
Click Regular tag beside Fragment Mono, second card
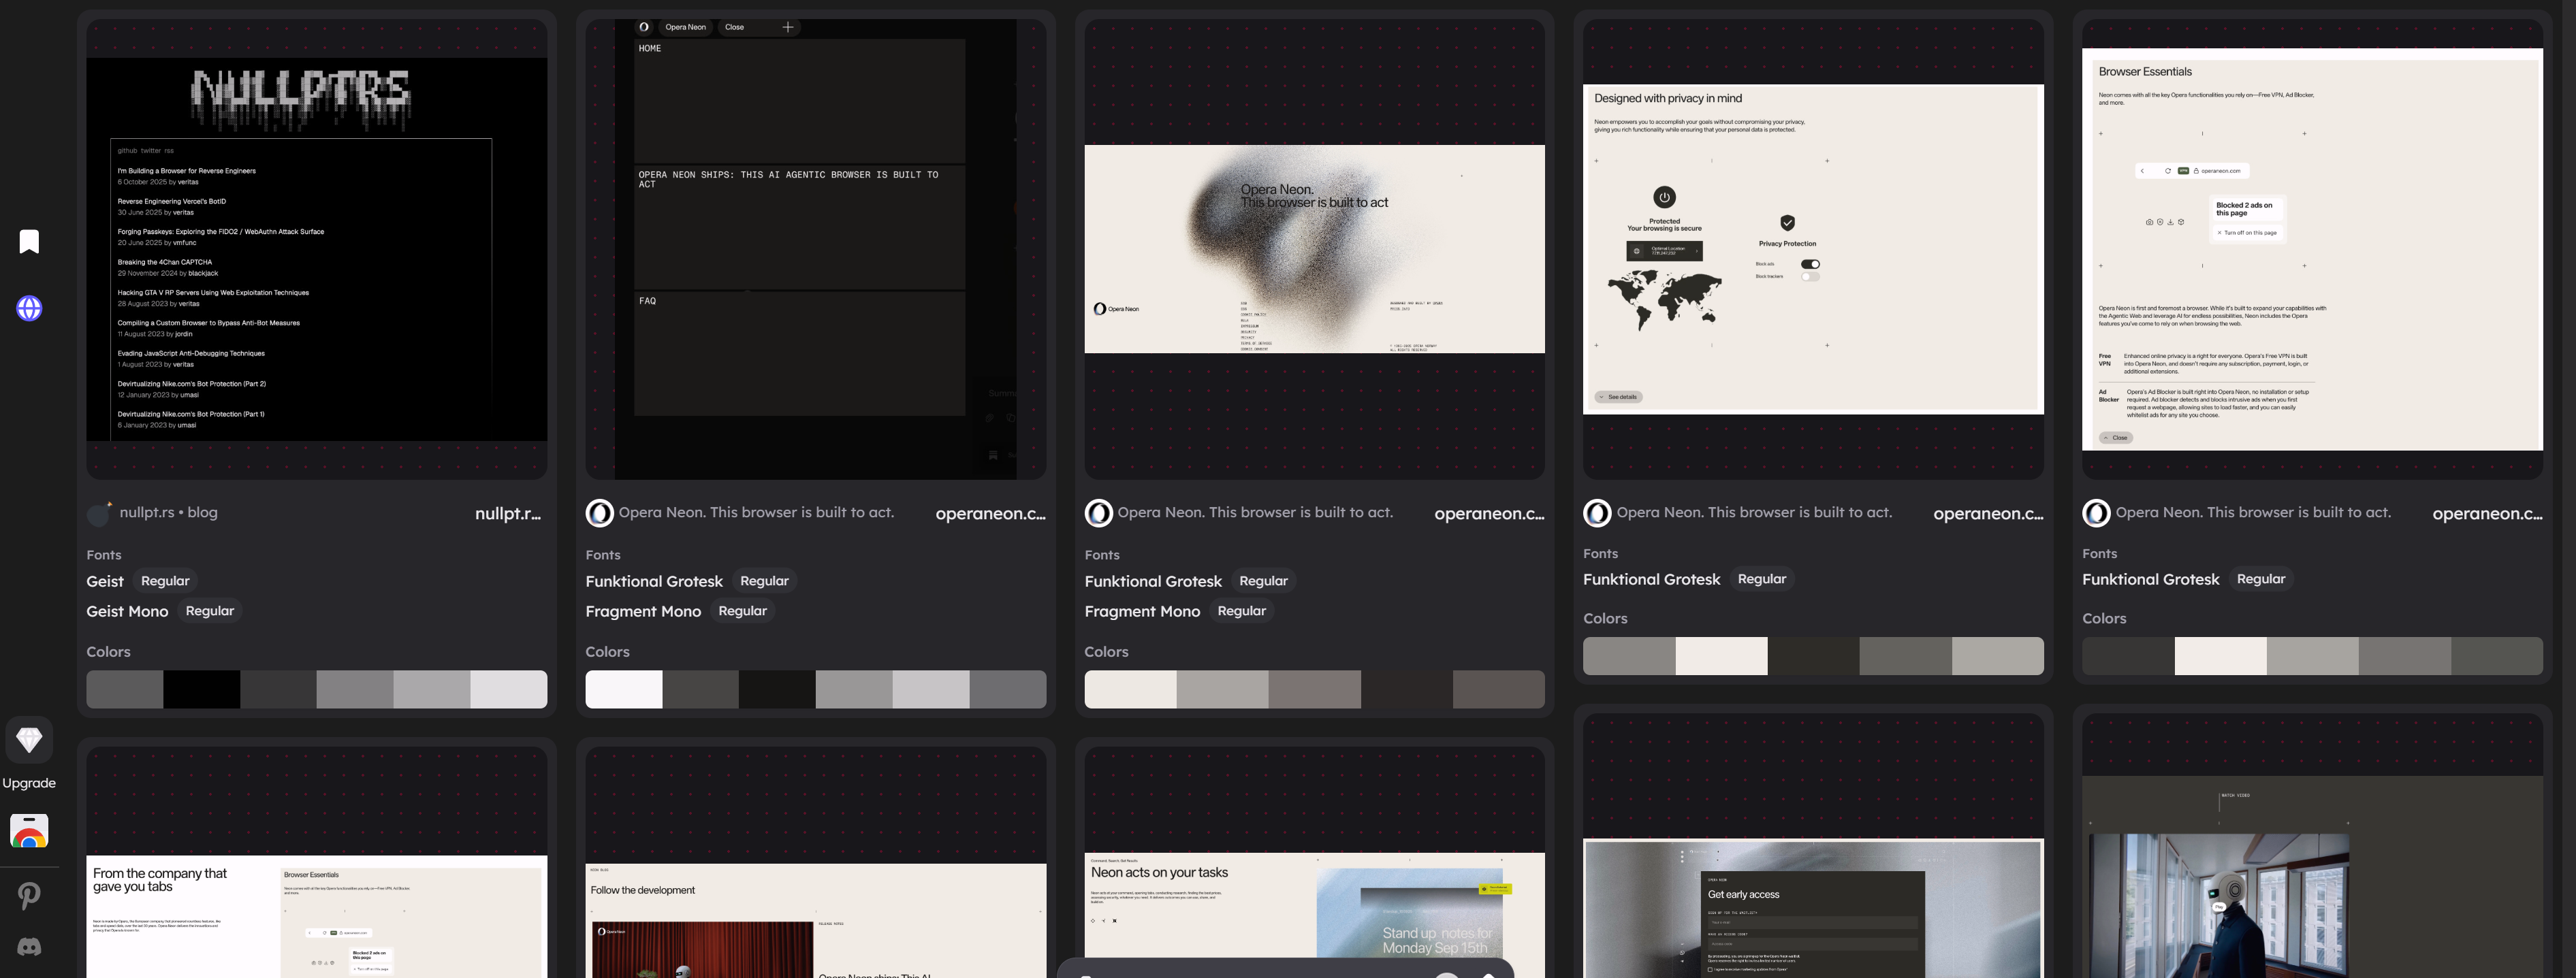click(x=742, y=611)
